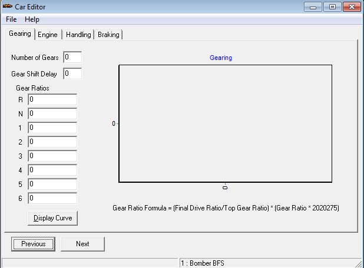The width and height of the screenshot is (364, 268).
Task: Focus the gear 5 ratio field
Action: 52,184
